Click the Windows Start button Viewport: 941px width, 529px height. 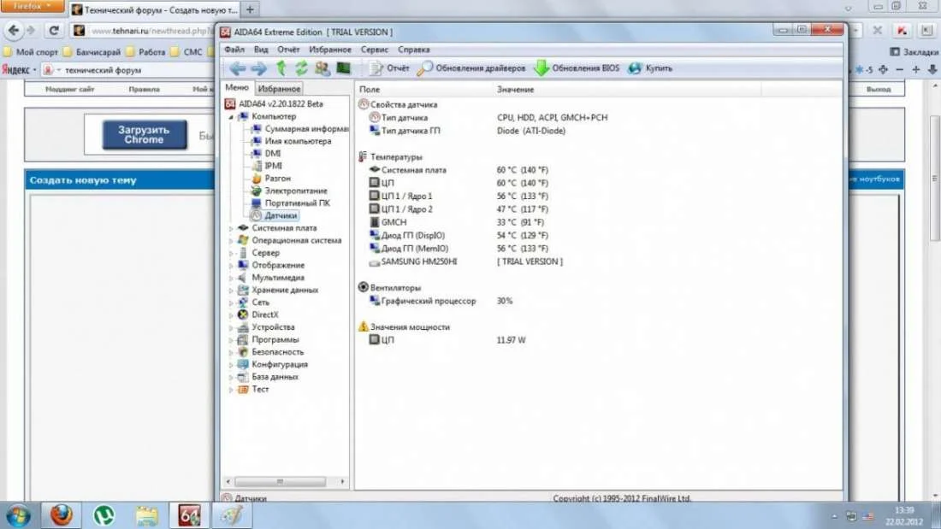pyautogui.click(x=18, y=516)
